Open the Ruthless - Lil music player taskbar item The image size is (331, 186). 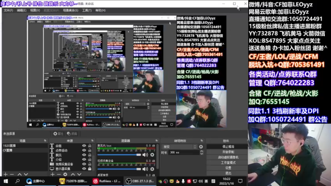(x=107, y=181)
